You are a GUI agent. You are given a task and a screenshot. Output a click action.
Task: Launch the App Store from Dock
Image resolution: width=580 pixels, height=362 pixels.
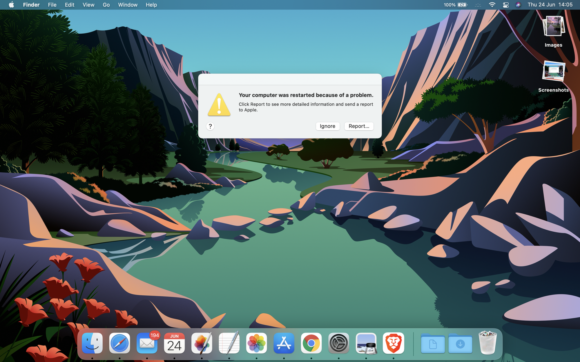pos(284,343)
